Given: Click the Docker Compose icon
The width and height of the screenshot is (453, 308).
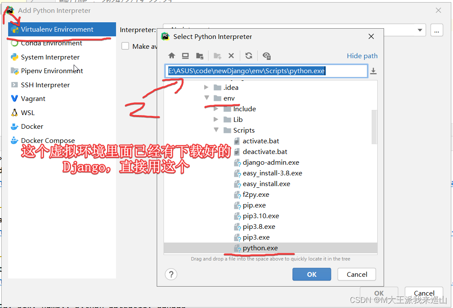Looking at the screenshot, I should (x=15, y=141).
